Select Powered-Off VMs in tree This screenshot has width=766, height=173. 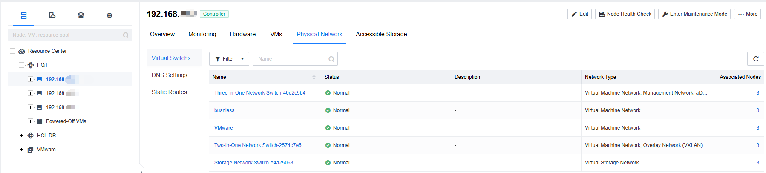(66, 121)
